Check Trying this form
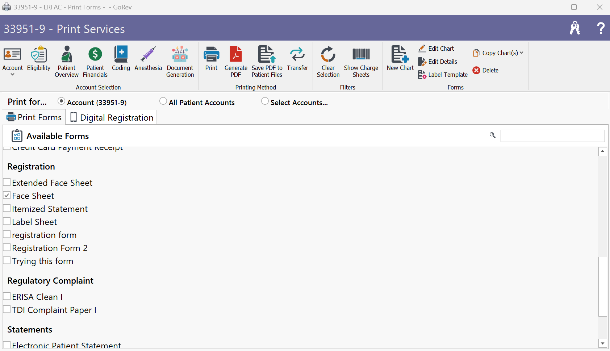This screenshot has width=610, height=351. click(7, 260)
